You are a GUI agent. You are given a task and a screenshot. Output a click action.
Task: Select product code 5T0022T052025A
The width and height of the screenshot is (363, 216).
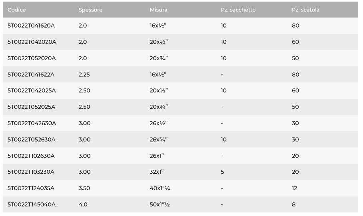(31, 107)
